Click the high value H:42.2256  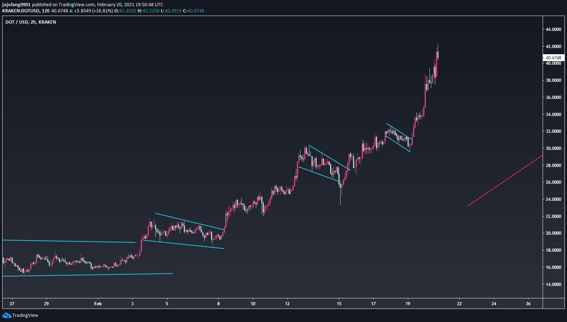point(148,11)
